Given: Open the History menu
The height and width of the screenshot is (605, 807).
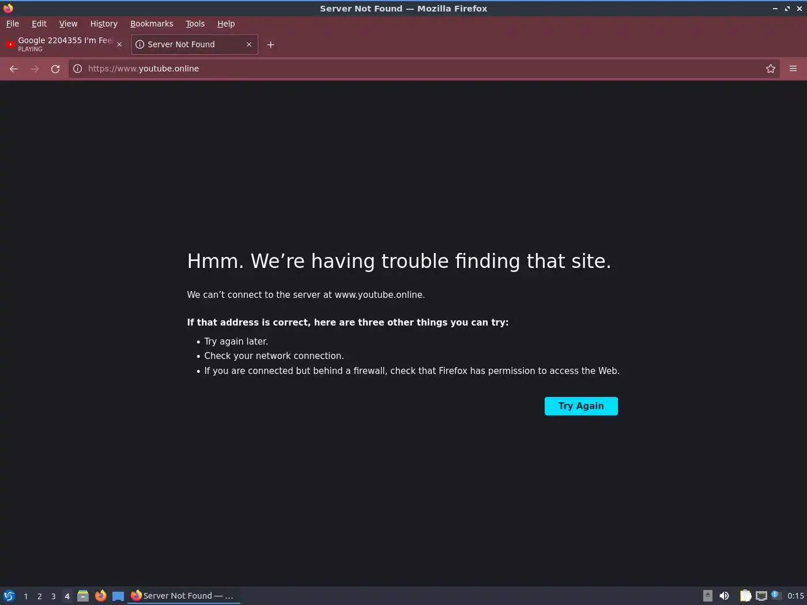Looking at the screenshot, I should (x=104, y=24).
